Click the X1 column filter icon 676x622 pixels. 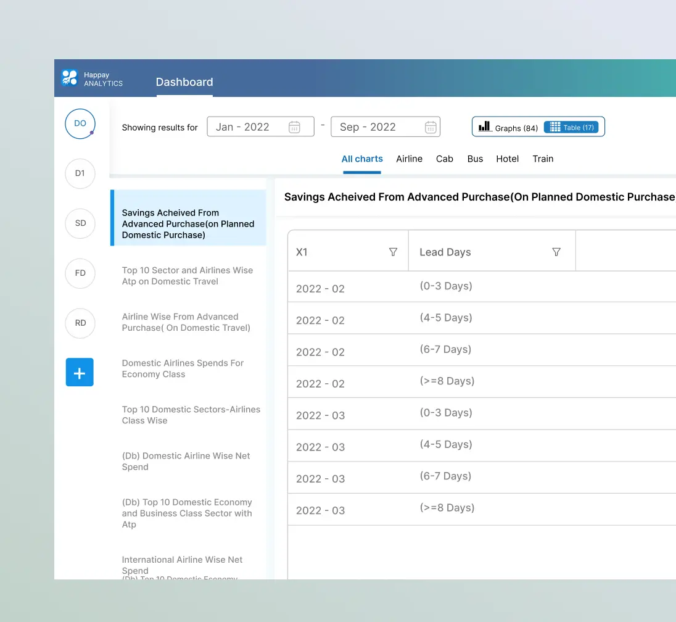tap(393, 252)
